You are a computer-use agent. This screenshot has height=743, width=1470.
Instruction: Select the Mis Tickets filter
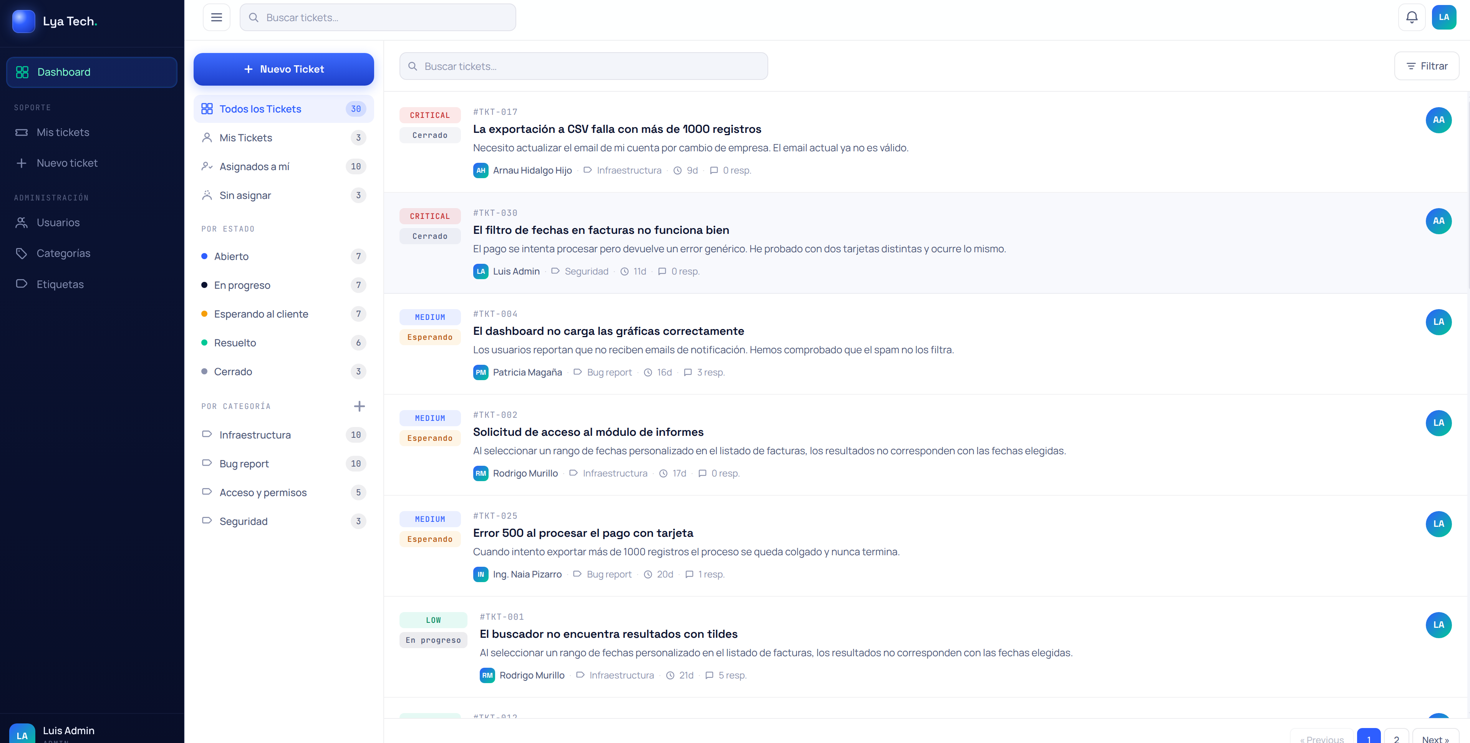[283, 137]
